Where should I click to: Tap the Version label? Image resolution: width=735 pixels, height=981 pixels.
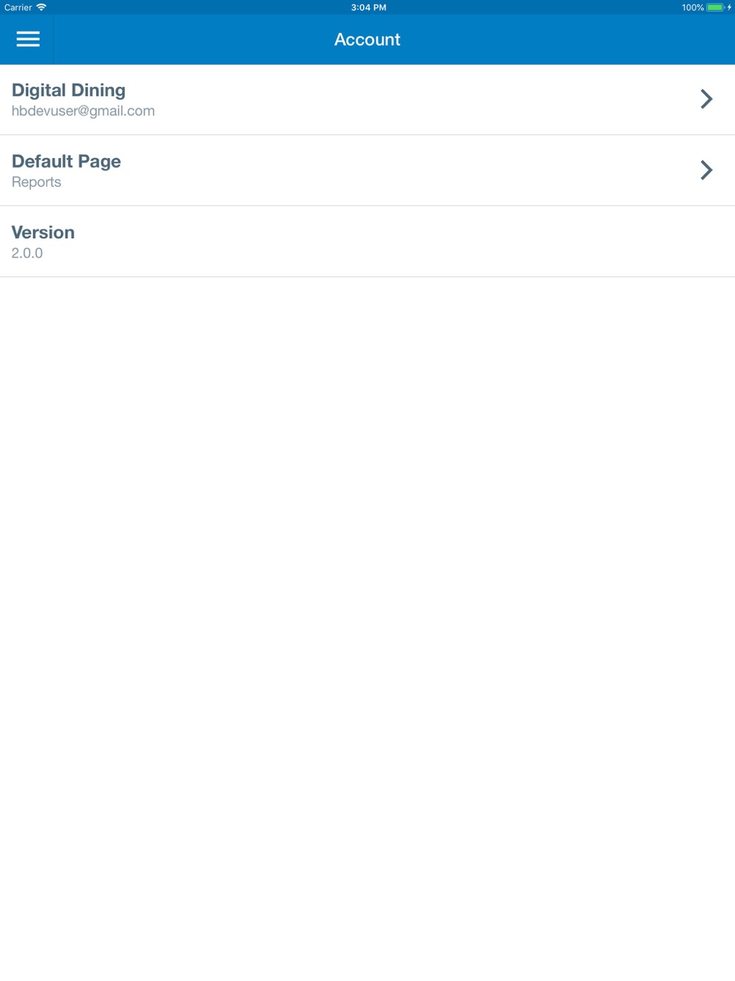[x=43, y=232]
